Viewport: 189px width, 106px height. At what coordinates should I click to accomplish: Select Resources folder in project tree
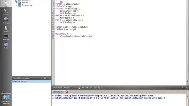27,5
